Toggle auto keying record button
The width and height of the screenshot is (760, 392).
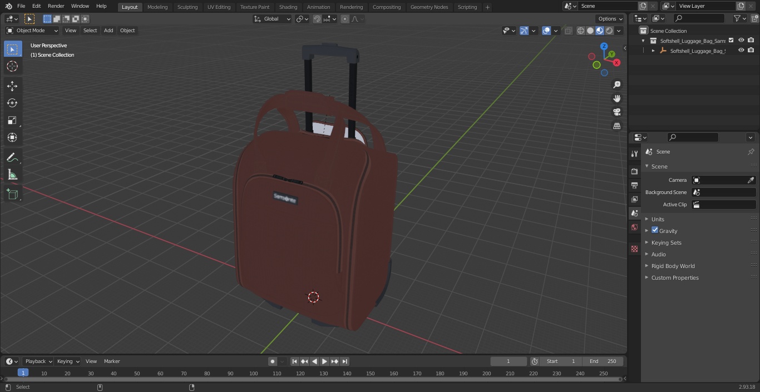[273, 361]
